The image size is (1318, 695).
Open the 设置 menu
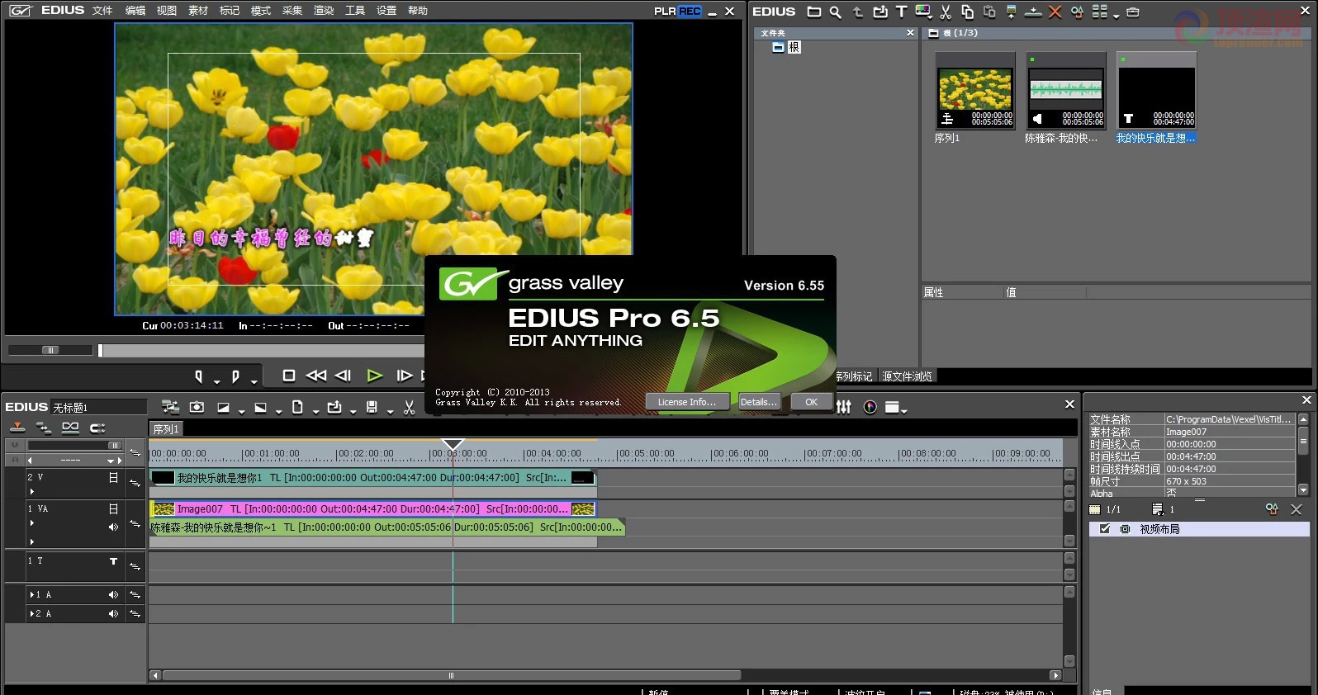[x=386, y=11]
